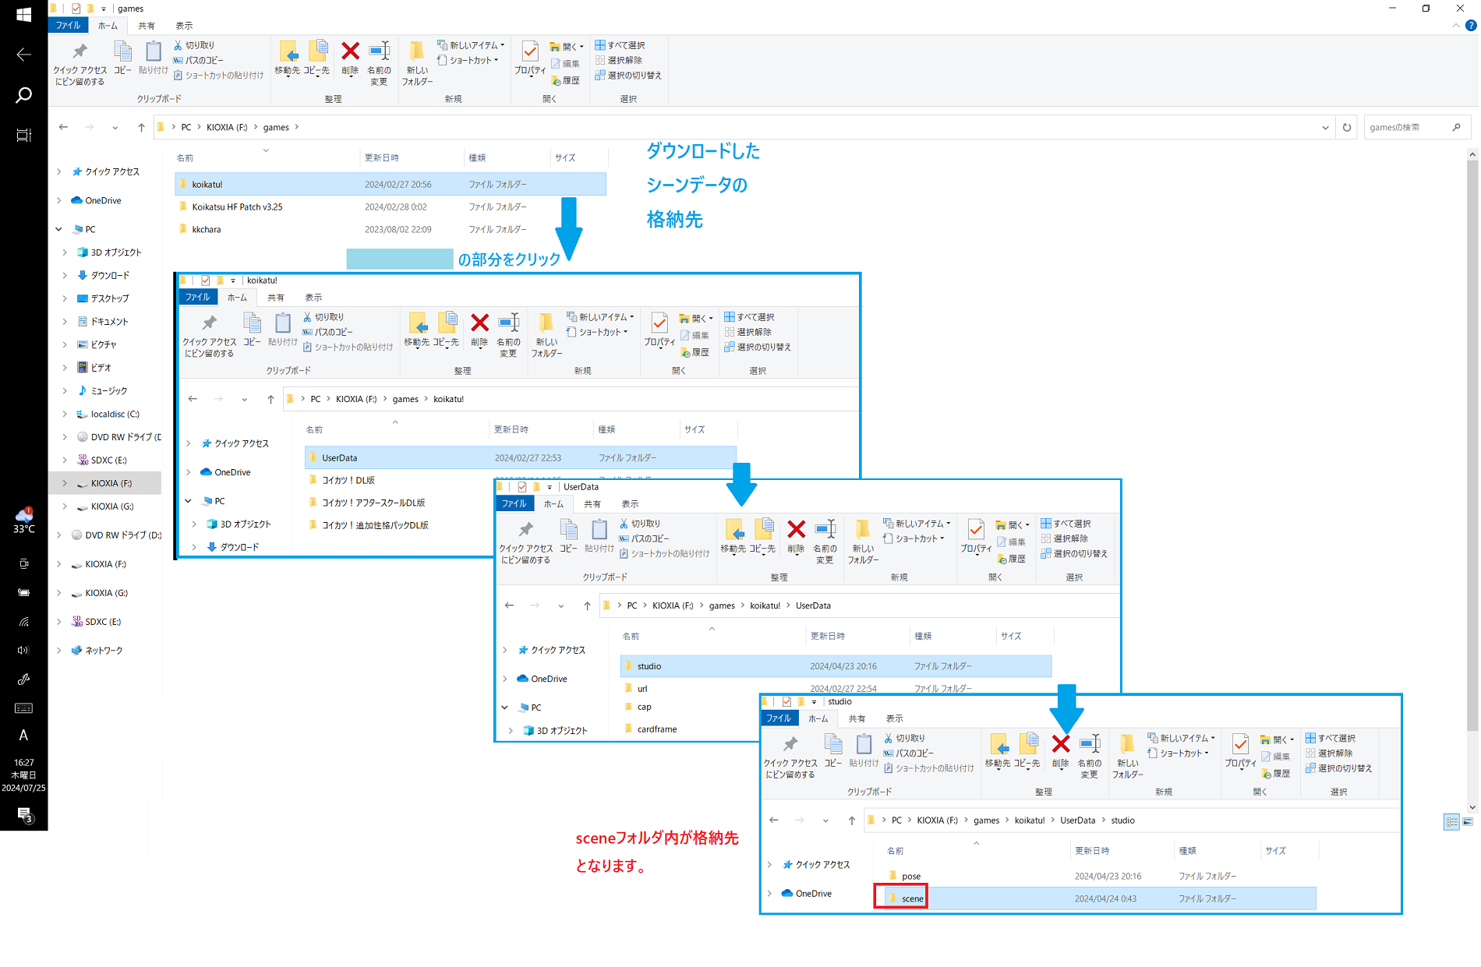
Task: Click Copy path (パスのコピー) in games ribbon
Action: (x=198, y=60)
